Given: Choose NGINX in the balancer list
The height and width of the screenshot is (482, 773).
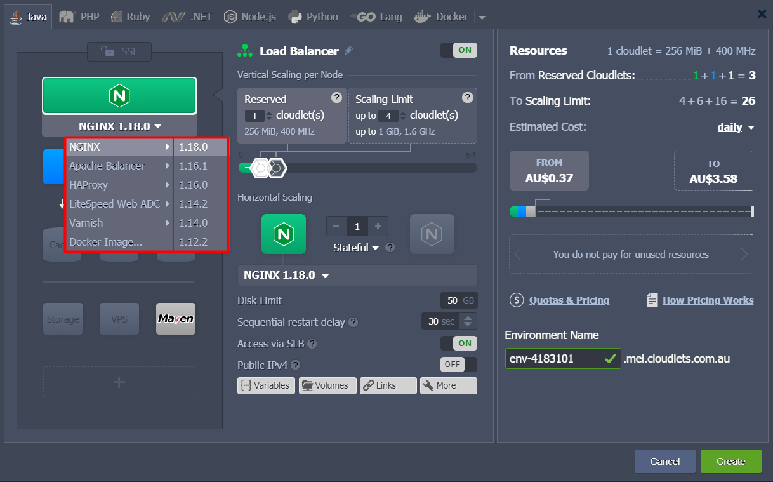Looking at the screenshot, I should click(x=119, y=147).
